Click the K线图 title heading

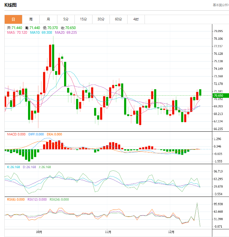(10, 5)
